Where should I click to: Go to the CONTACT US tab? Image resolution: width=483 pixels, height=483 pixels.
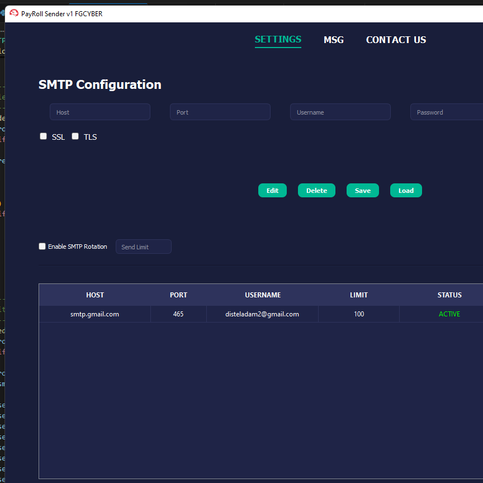396,40
